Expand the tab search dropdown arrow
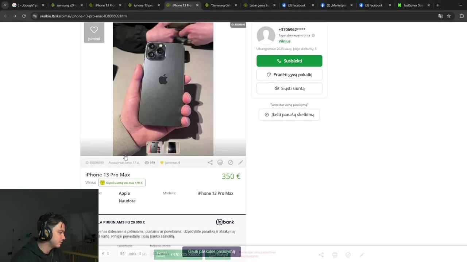The width and height of the screenshot is (467, 262). click(x=5, y=5)
